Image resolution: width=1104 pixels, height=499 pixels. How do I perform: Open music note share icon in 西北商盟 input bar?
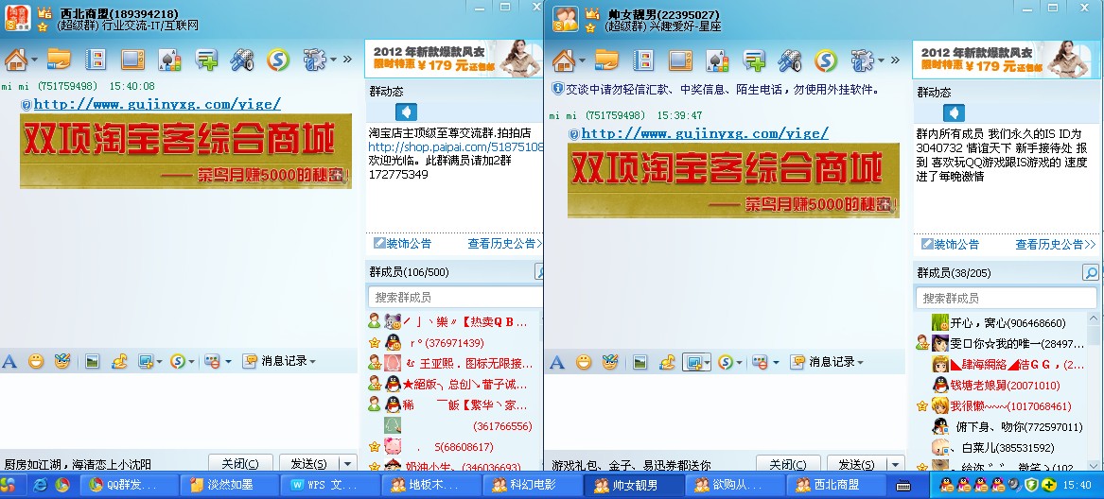[x=120, y=362]
